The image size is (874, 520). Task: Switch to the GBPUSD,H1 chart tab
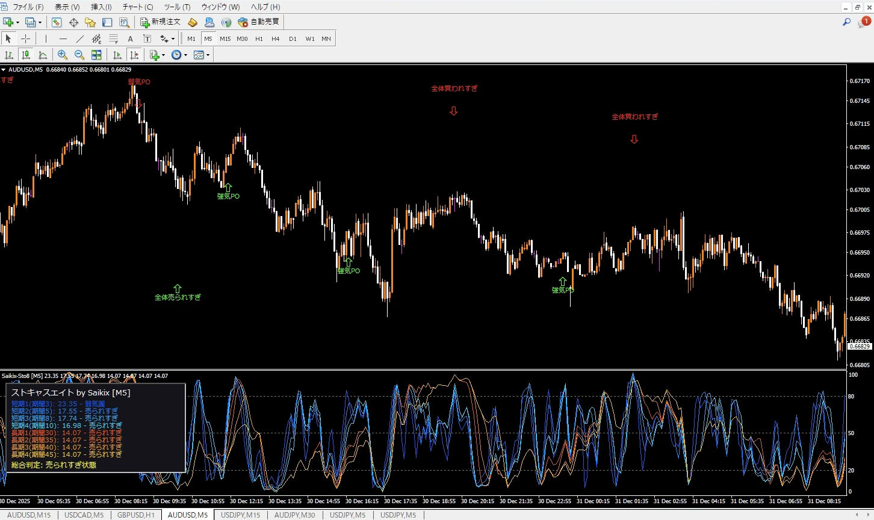[135, 515]
